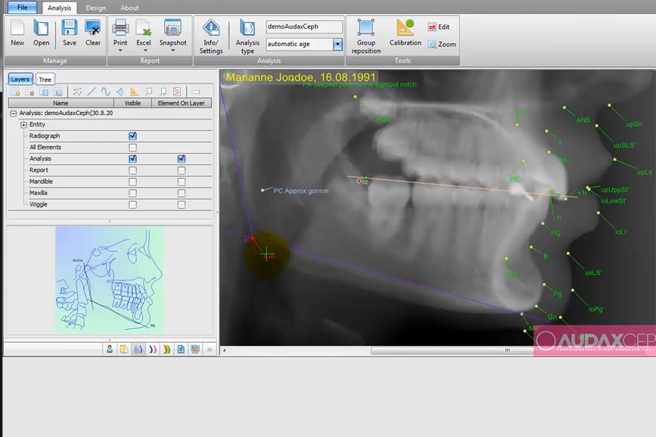Expand the Print dropdown arrow

pos(120,50)
